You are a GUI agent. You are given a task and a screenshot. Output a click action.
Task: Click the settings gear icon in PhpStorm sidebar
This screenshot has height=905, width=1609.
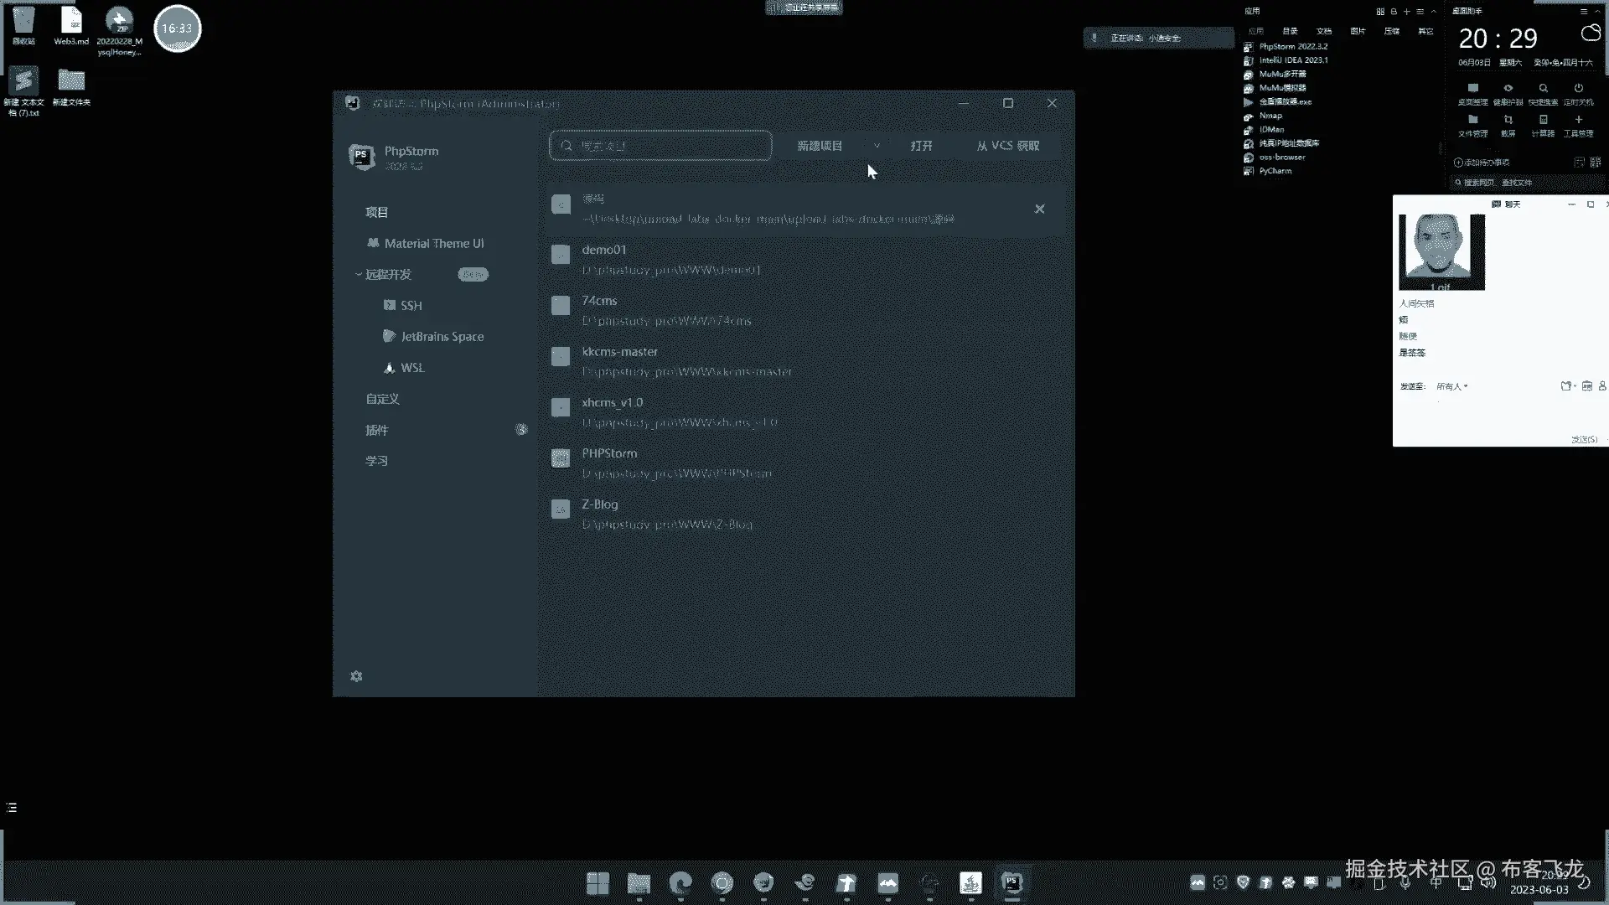pyautogui.click(x=356, y=676)
